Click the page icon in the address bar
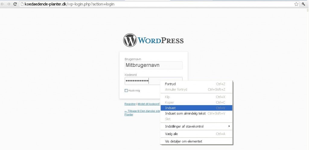This screenshot has width=309, height=150. [x=22, y=4]
